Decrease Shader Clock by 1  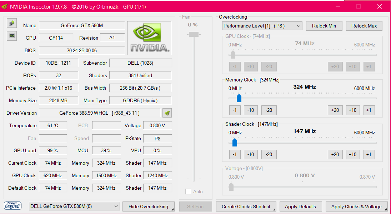click(235, 154)
